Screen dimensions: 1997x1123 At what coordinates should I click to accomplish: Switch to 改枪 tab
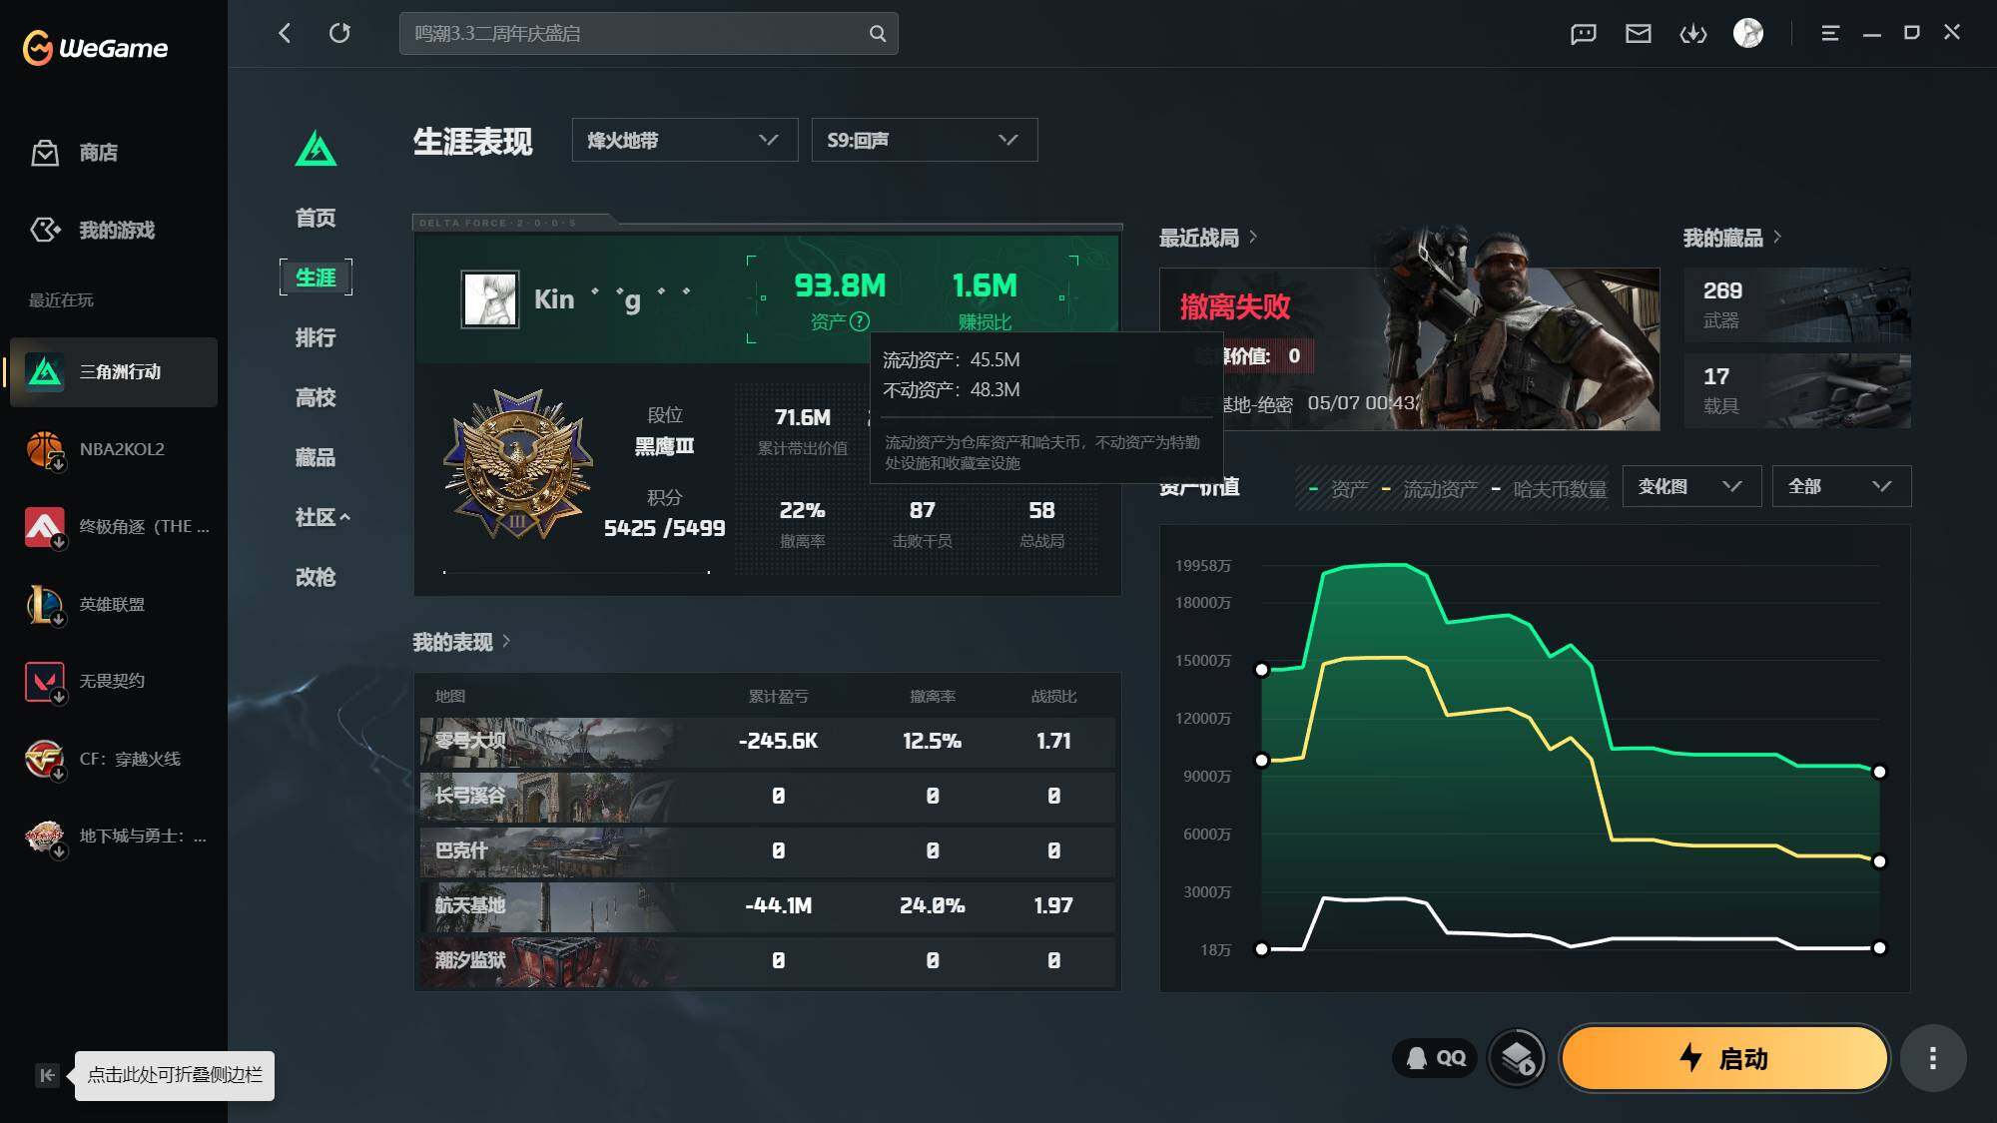coord(316,577)
